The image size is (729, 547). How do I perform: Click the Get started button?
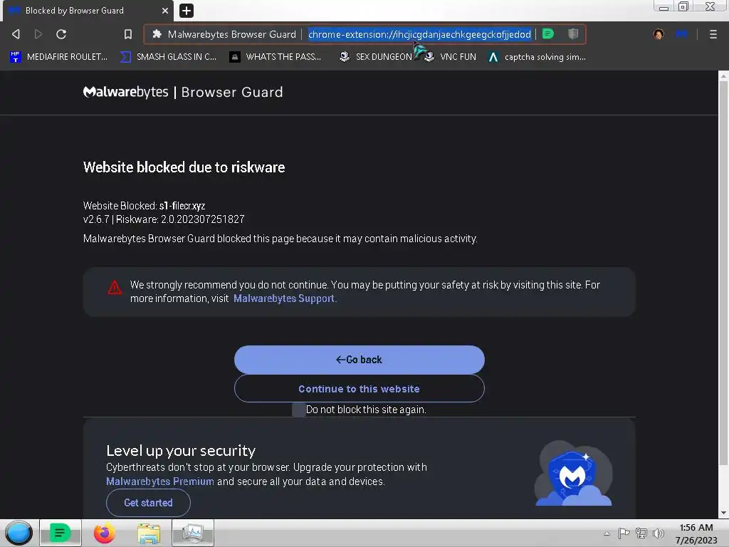coord(148,503)
